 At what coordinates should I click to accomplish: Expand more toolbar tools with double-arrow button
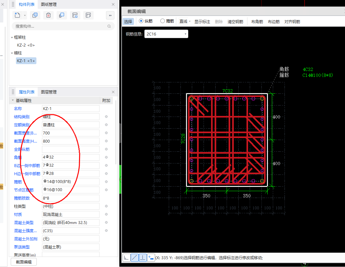click(110, 15)
